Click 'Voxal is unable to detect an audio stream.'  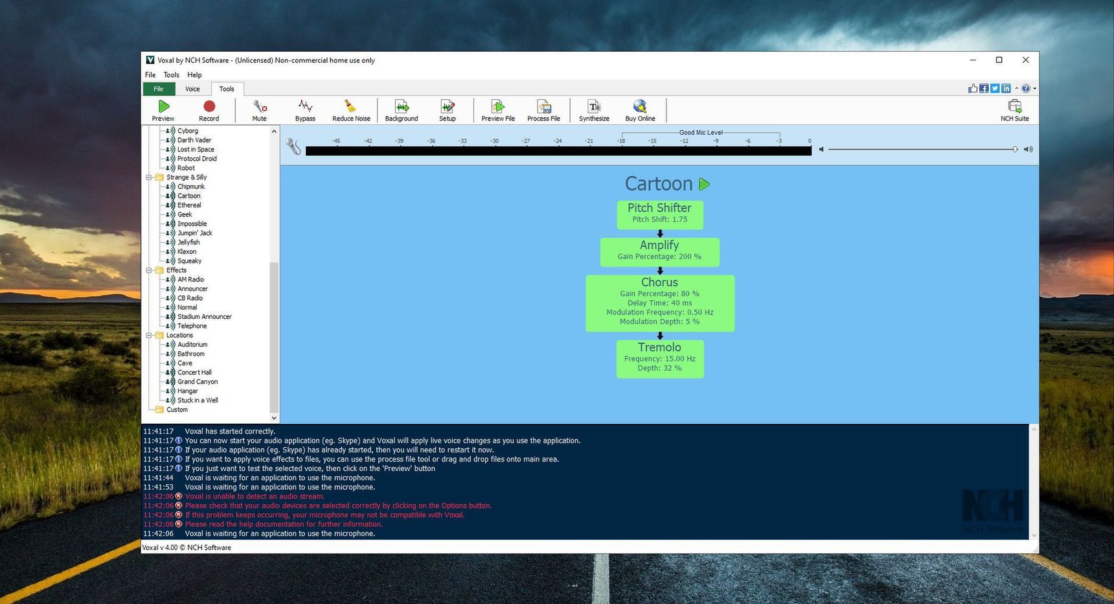click(255, 496)
